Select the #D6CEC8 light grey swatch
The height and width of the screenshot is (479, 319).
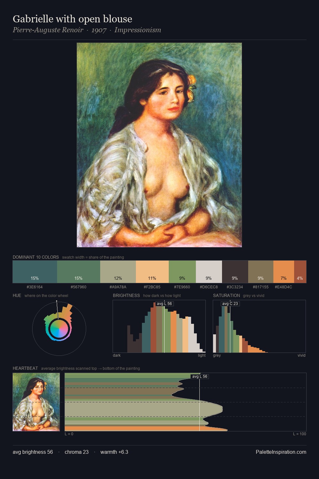click(209, 272)
